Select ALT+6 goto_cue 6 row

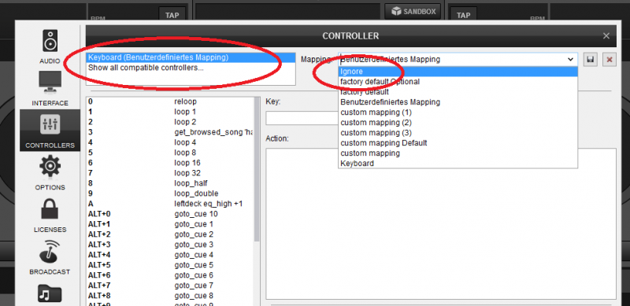[x=170, y=275]
